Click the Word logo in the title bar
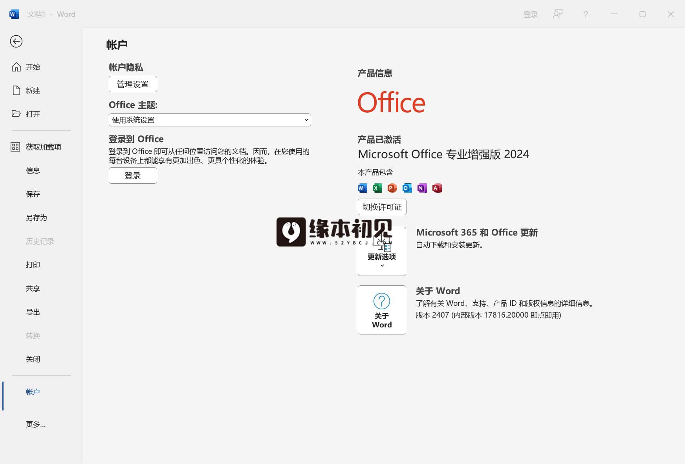Viewport: 685px width, 464px height. [x=14, y=14]
